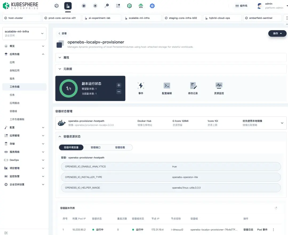This screenshot has height=235, width=288.
Task: Select 容器环境变量 tab
Action: 71,147
